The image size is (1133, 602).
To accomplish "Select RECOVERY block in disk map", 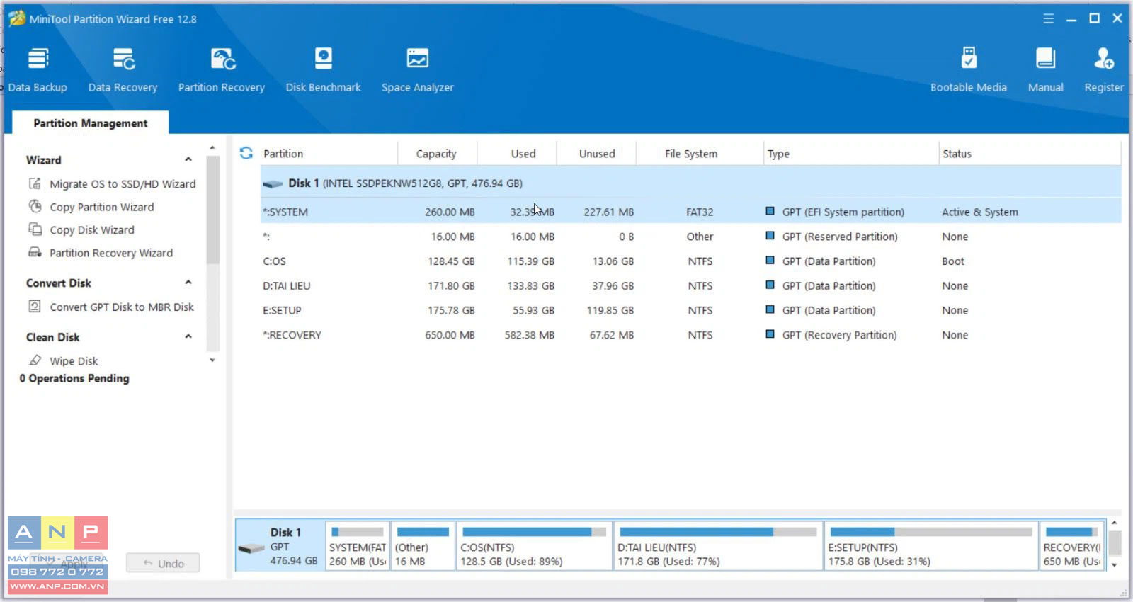I will 1072,545.
